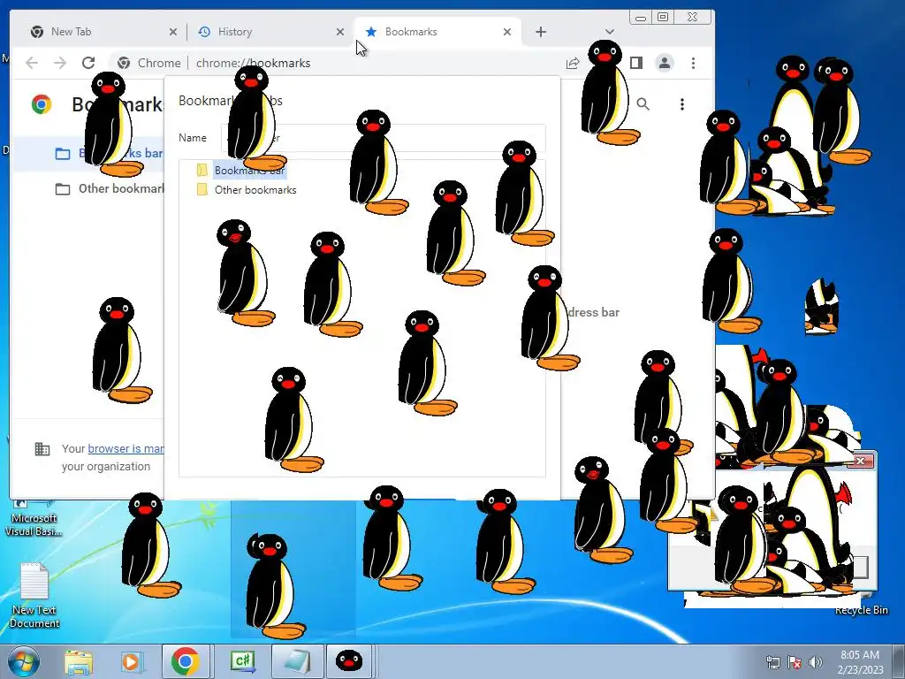Close the Bookmarks tab

coord(506,33)
